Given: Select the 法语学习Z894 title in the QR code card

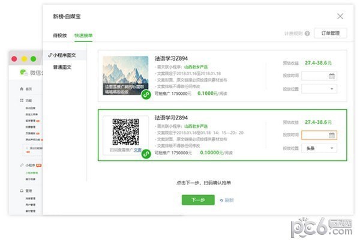Looking at the screenshot, I should 171,118.
